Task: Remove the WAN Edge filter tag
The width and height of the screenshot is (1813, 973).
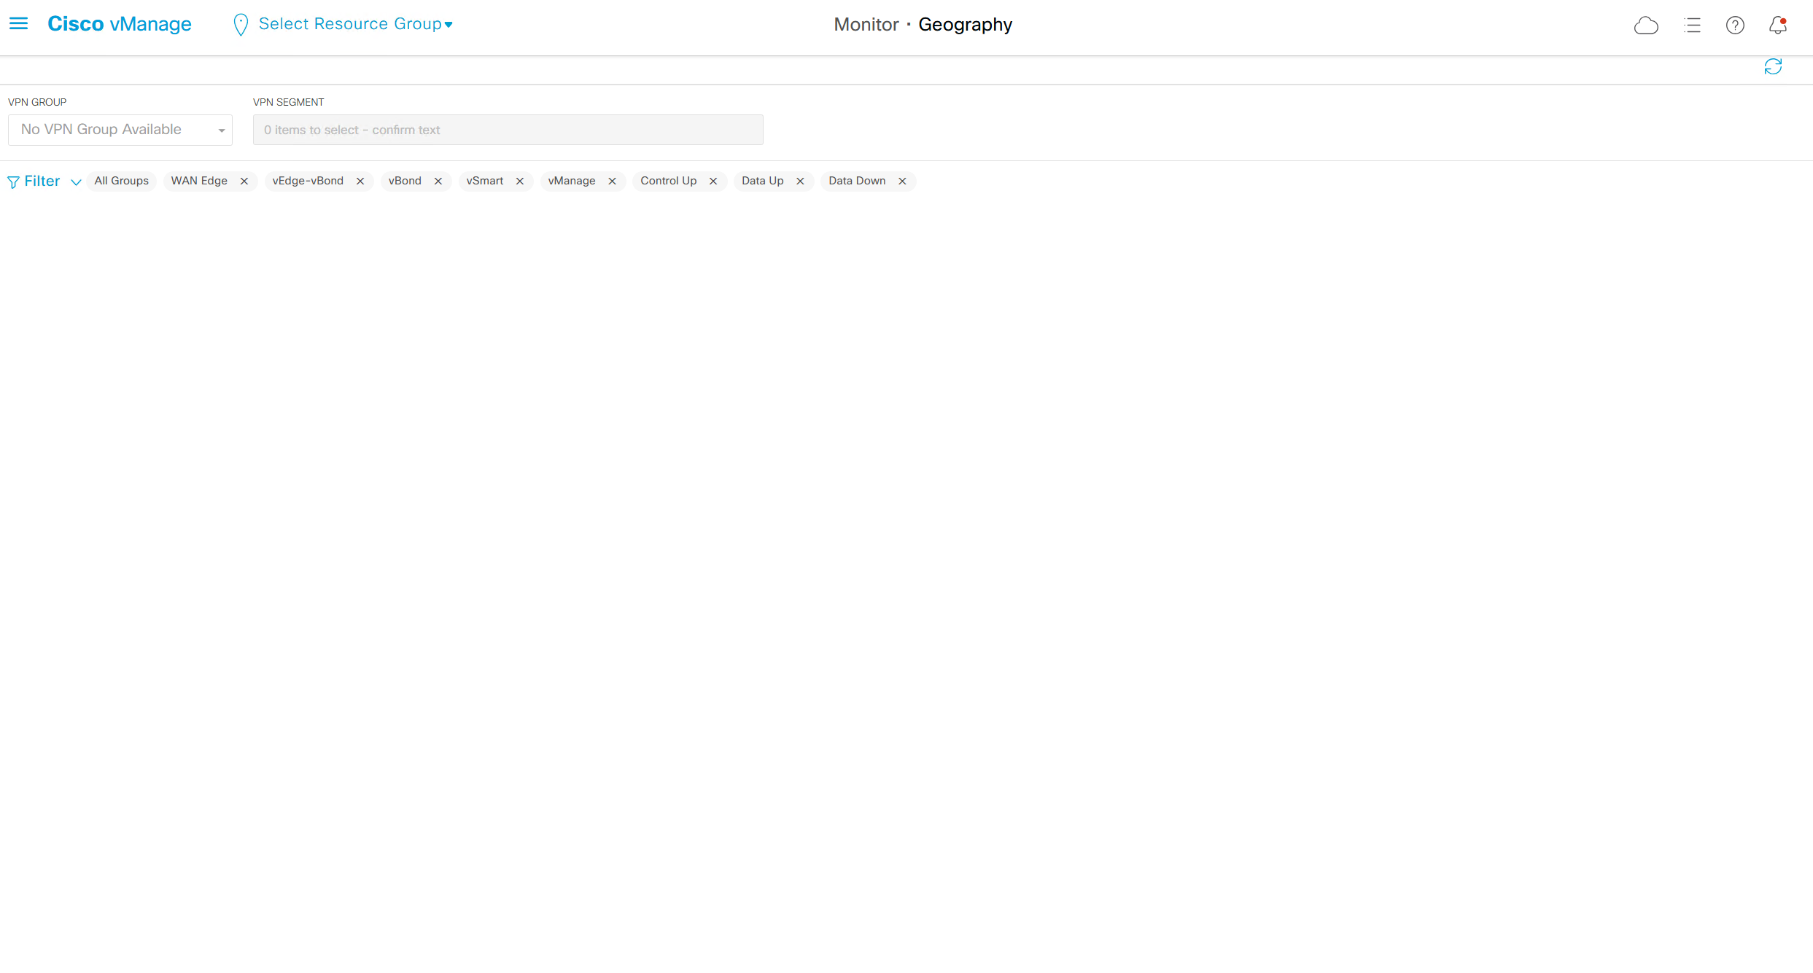Action: pos(244,181)
